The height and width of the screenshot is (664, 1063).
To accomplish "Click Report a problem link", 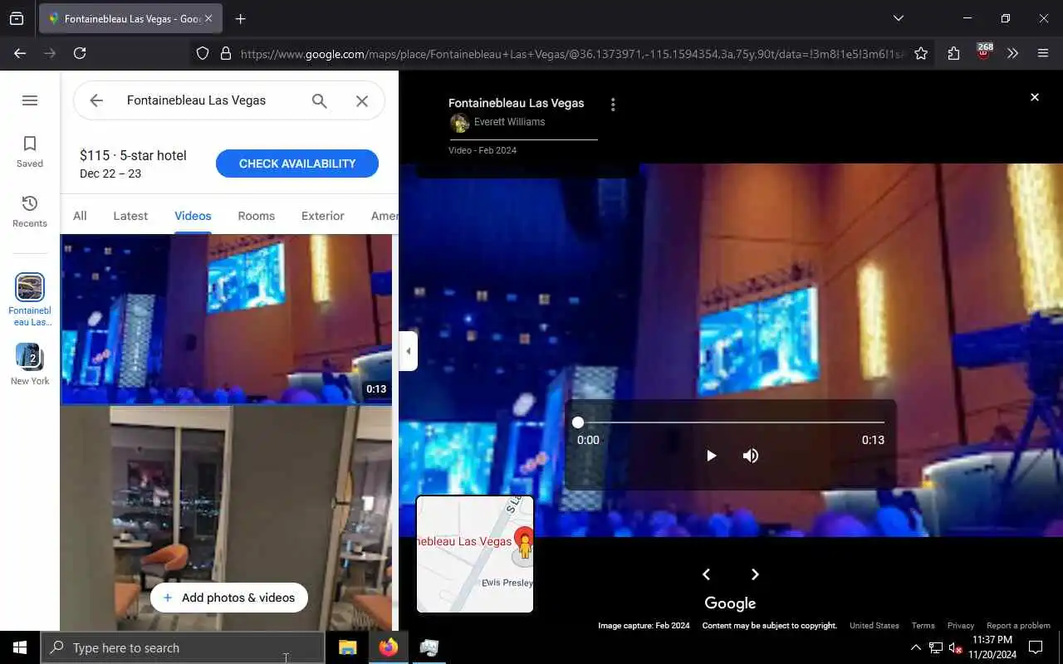I will [1018, 626].
